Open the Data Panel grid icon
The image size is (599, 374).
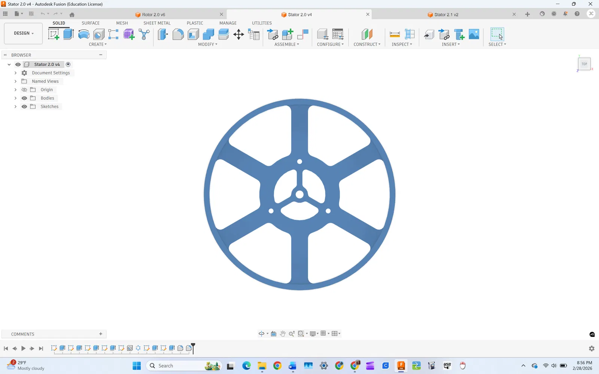coord(5,14)
